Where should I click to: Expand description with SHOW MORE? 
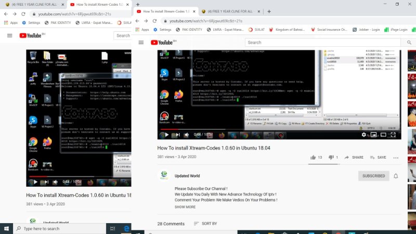185,207
